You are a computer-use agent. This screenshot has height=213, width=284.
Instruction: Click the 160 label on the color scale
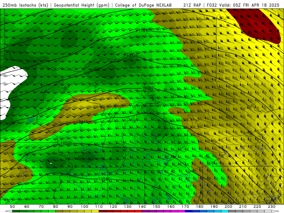click(171, 207)
